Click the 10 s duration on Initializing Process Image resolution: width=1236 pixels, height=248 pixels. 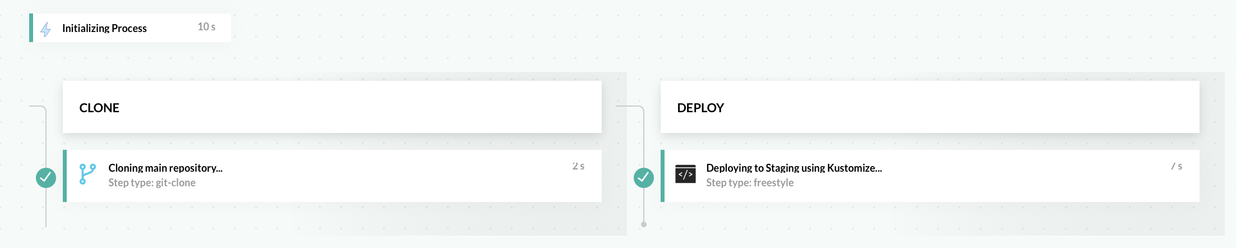pyautogui.click(x=206, y=27)
